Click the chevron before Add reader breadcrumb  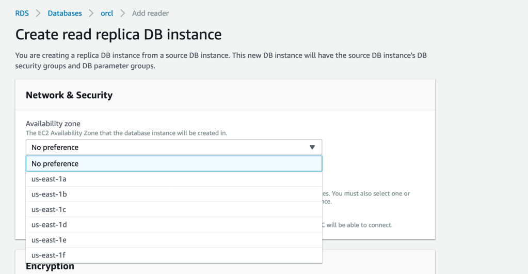(122, 13)
